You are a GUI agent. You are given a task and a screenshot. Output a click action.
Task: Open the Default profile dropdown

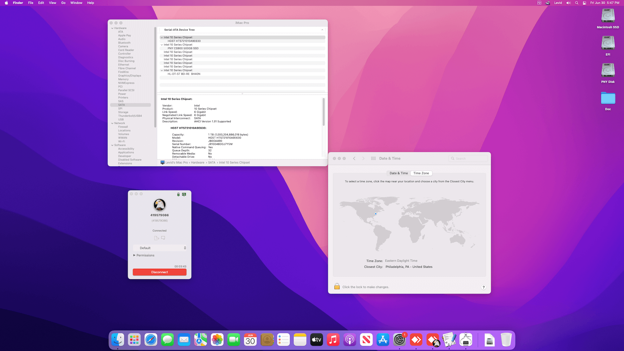[x=160, y=248]
